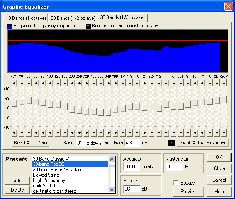Screen dimensions: 235x199
Task: Lower the 1.3 kHz band down arrow
Action: point(130,133)
